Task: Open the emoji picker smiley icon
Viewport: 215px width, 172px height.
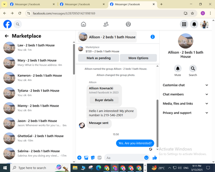Action: 146,158
